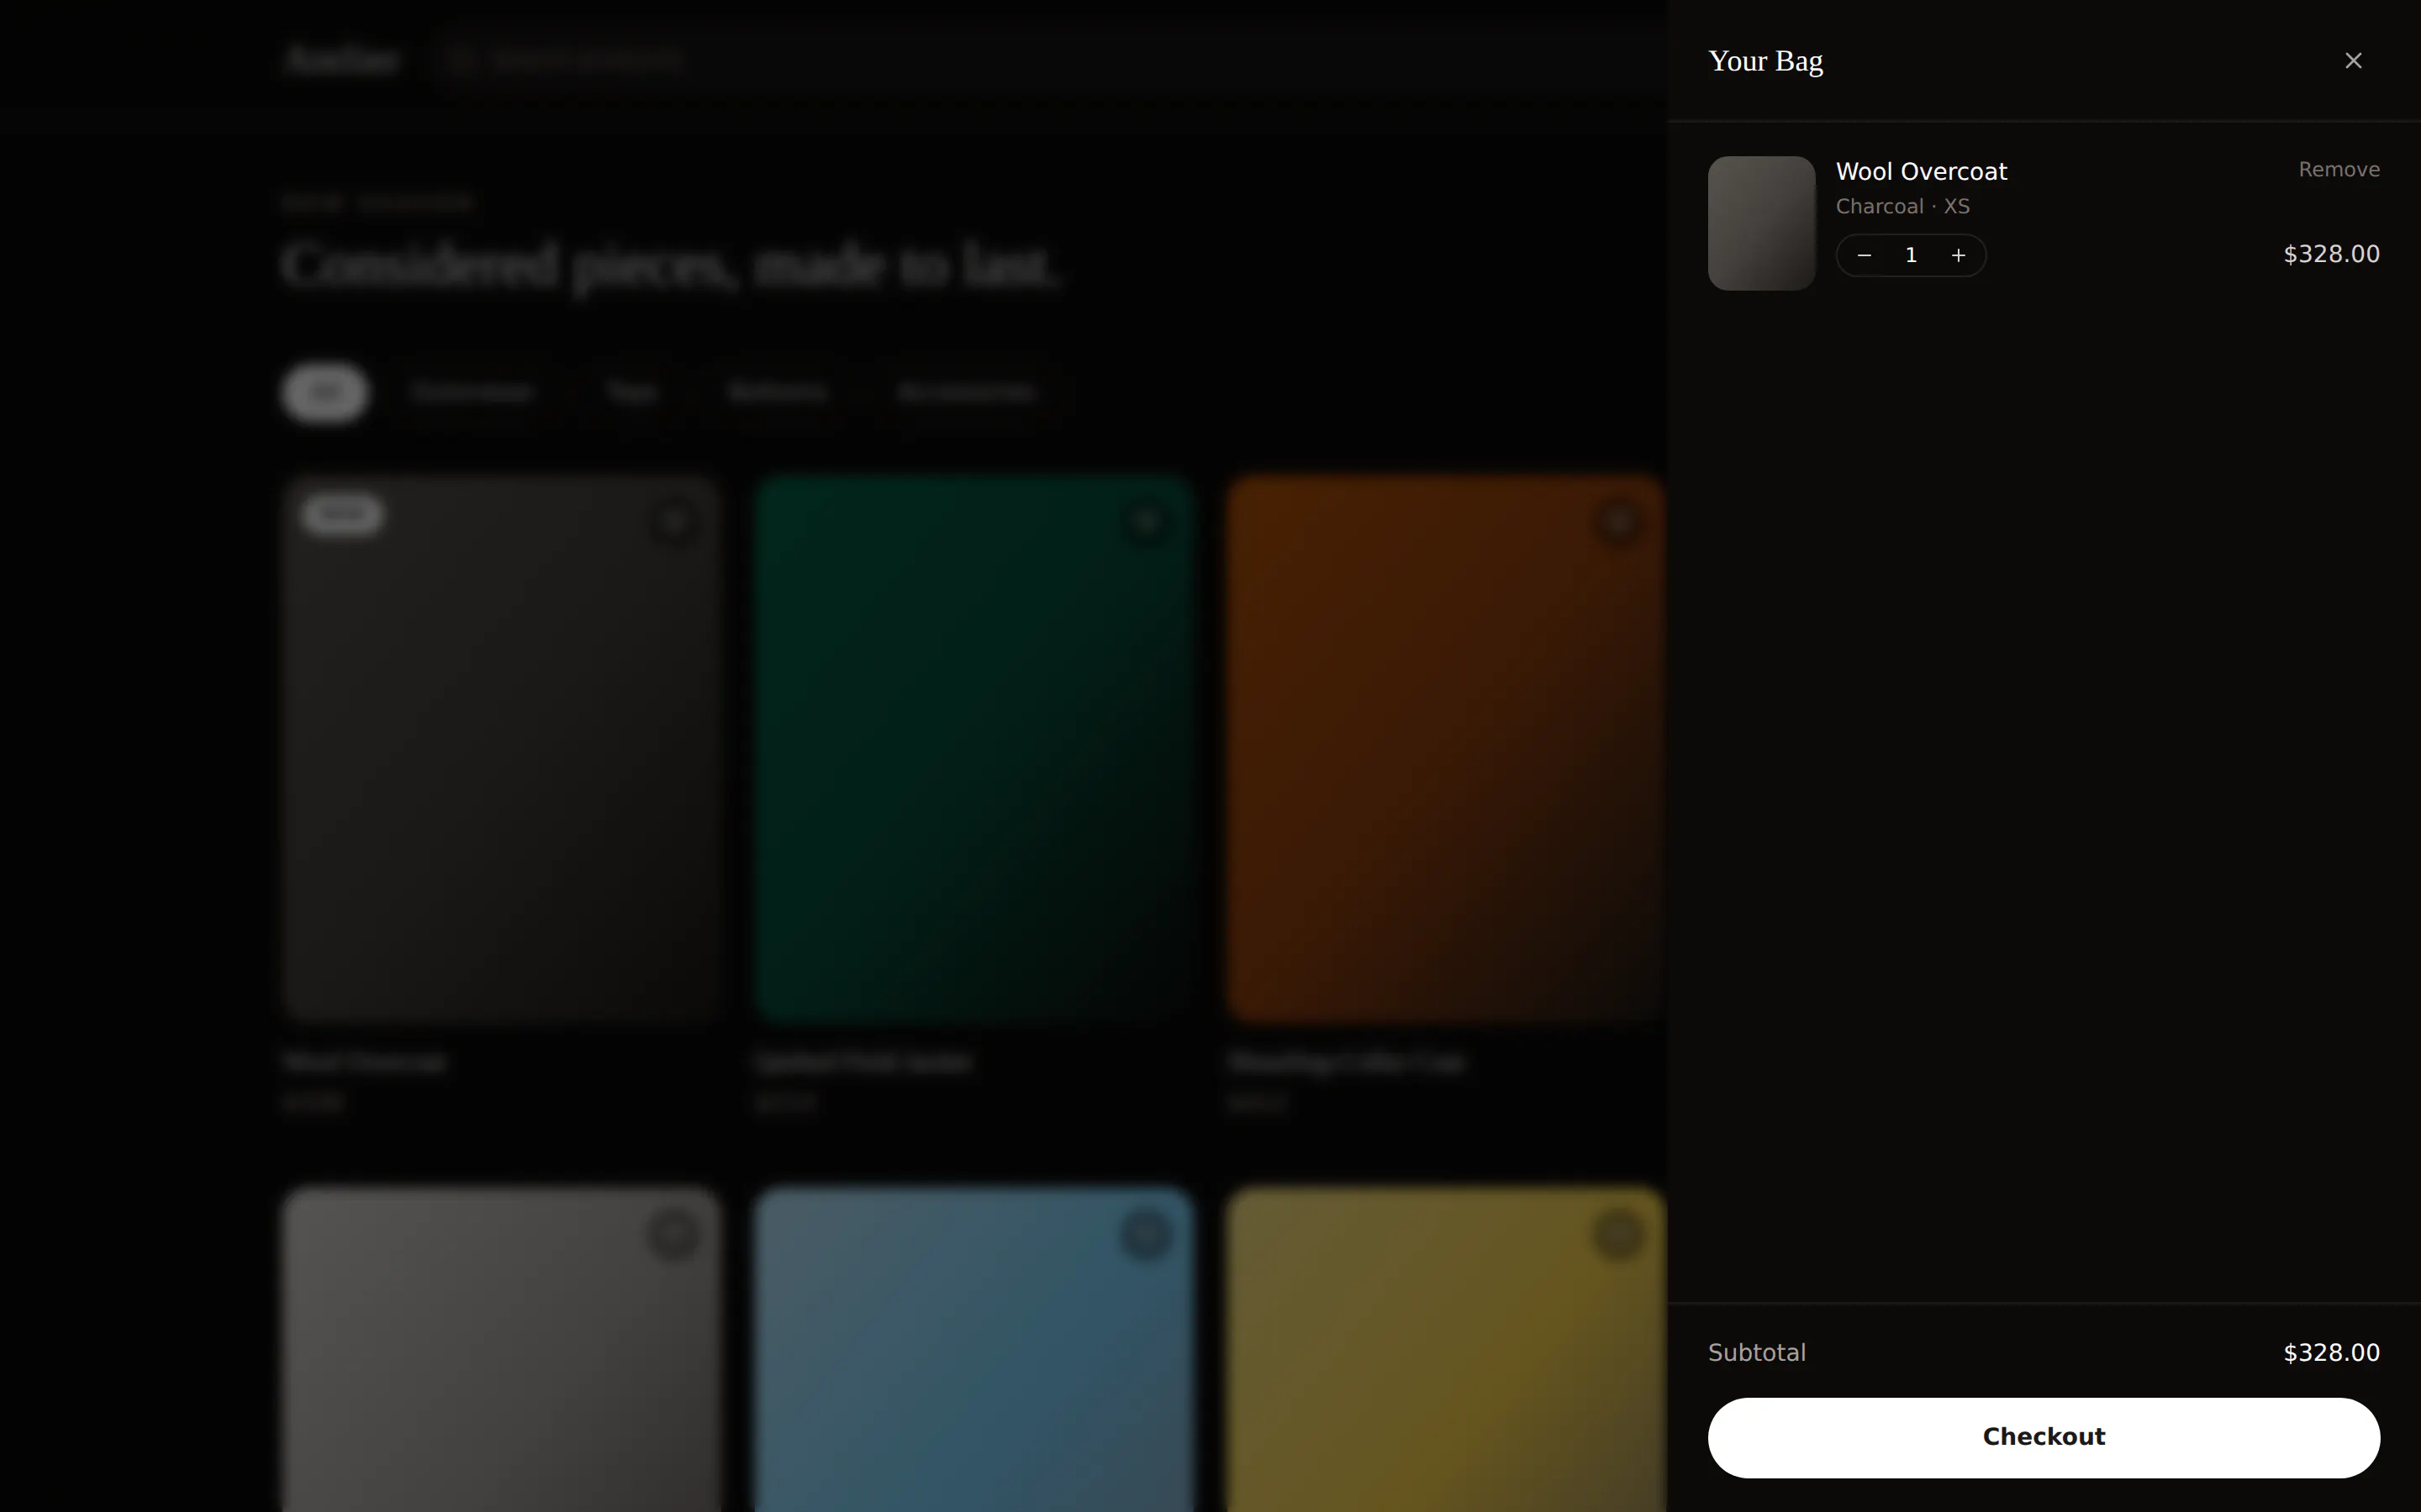2421x1512 pixels.
Task: Decrease Wool Overcoat quantity with minus
Action: [x=1864, y=255]
